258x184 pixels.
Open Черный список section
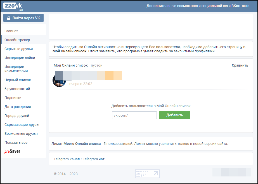(18, 80)
